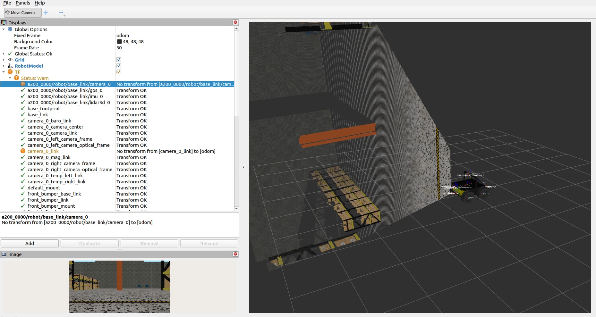Image resolution: width=596 pixels, height=317 pixels.
Task: Expand the Global Status: Ok entry
Action: (4, 54)
